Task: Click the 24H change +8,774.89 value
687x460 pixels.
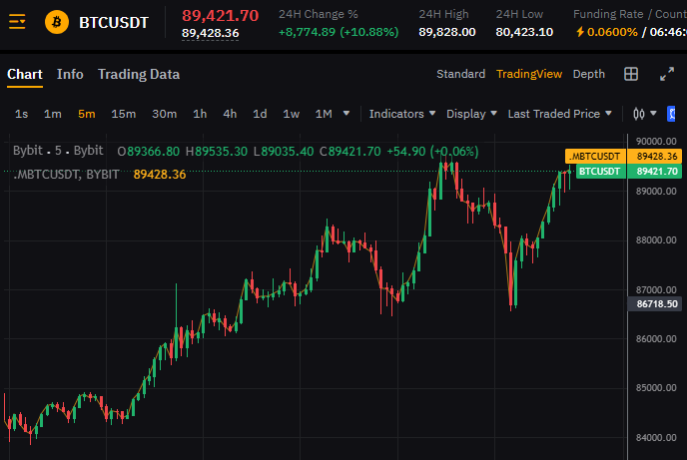Action: click(339, 32)
